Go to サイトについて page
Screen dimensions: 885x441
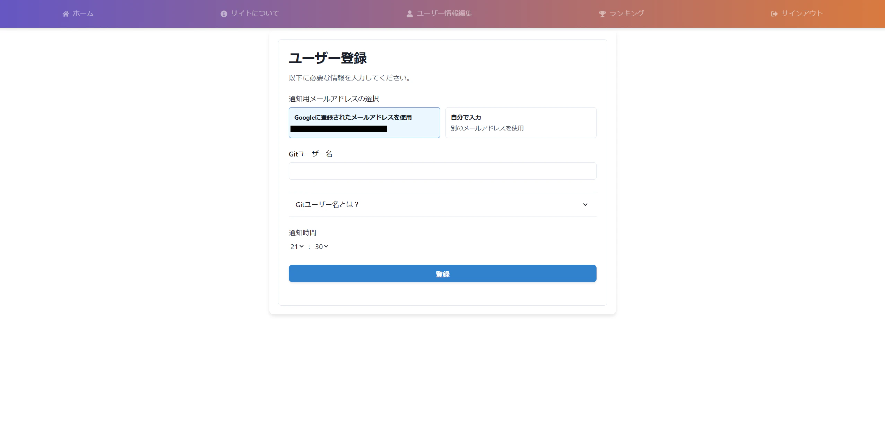tap(250, 14)
